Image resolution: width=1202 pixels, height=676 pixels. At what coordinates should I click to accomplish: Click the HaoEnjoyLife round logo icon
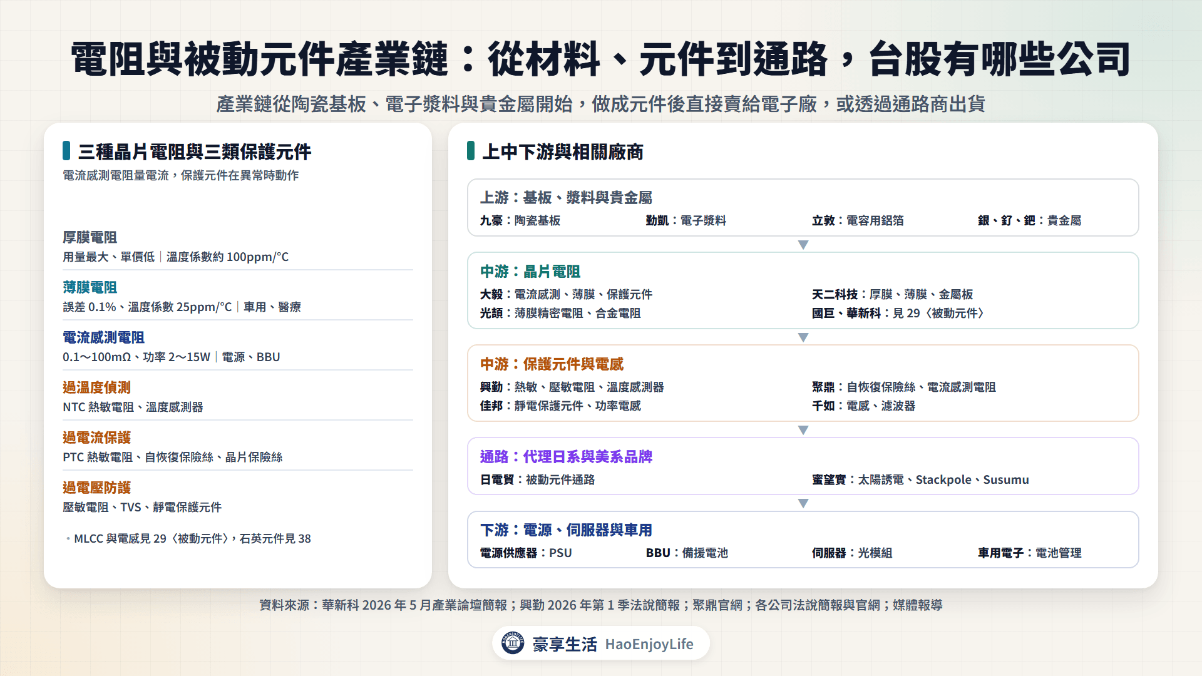point(513,643)
